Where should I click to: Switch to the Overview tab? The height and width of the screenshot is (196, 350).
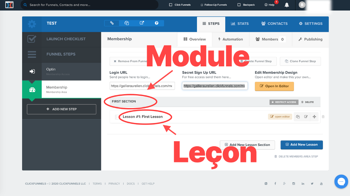[195, 39]
